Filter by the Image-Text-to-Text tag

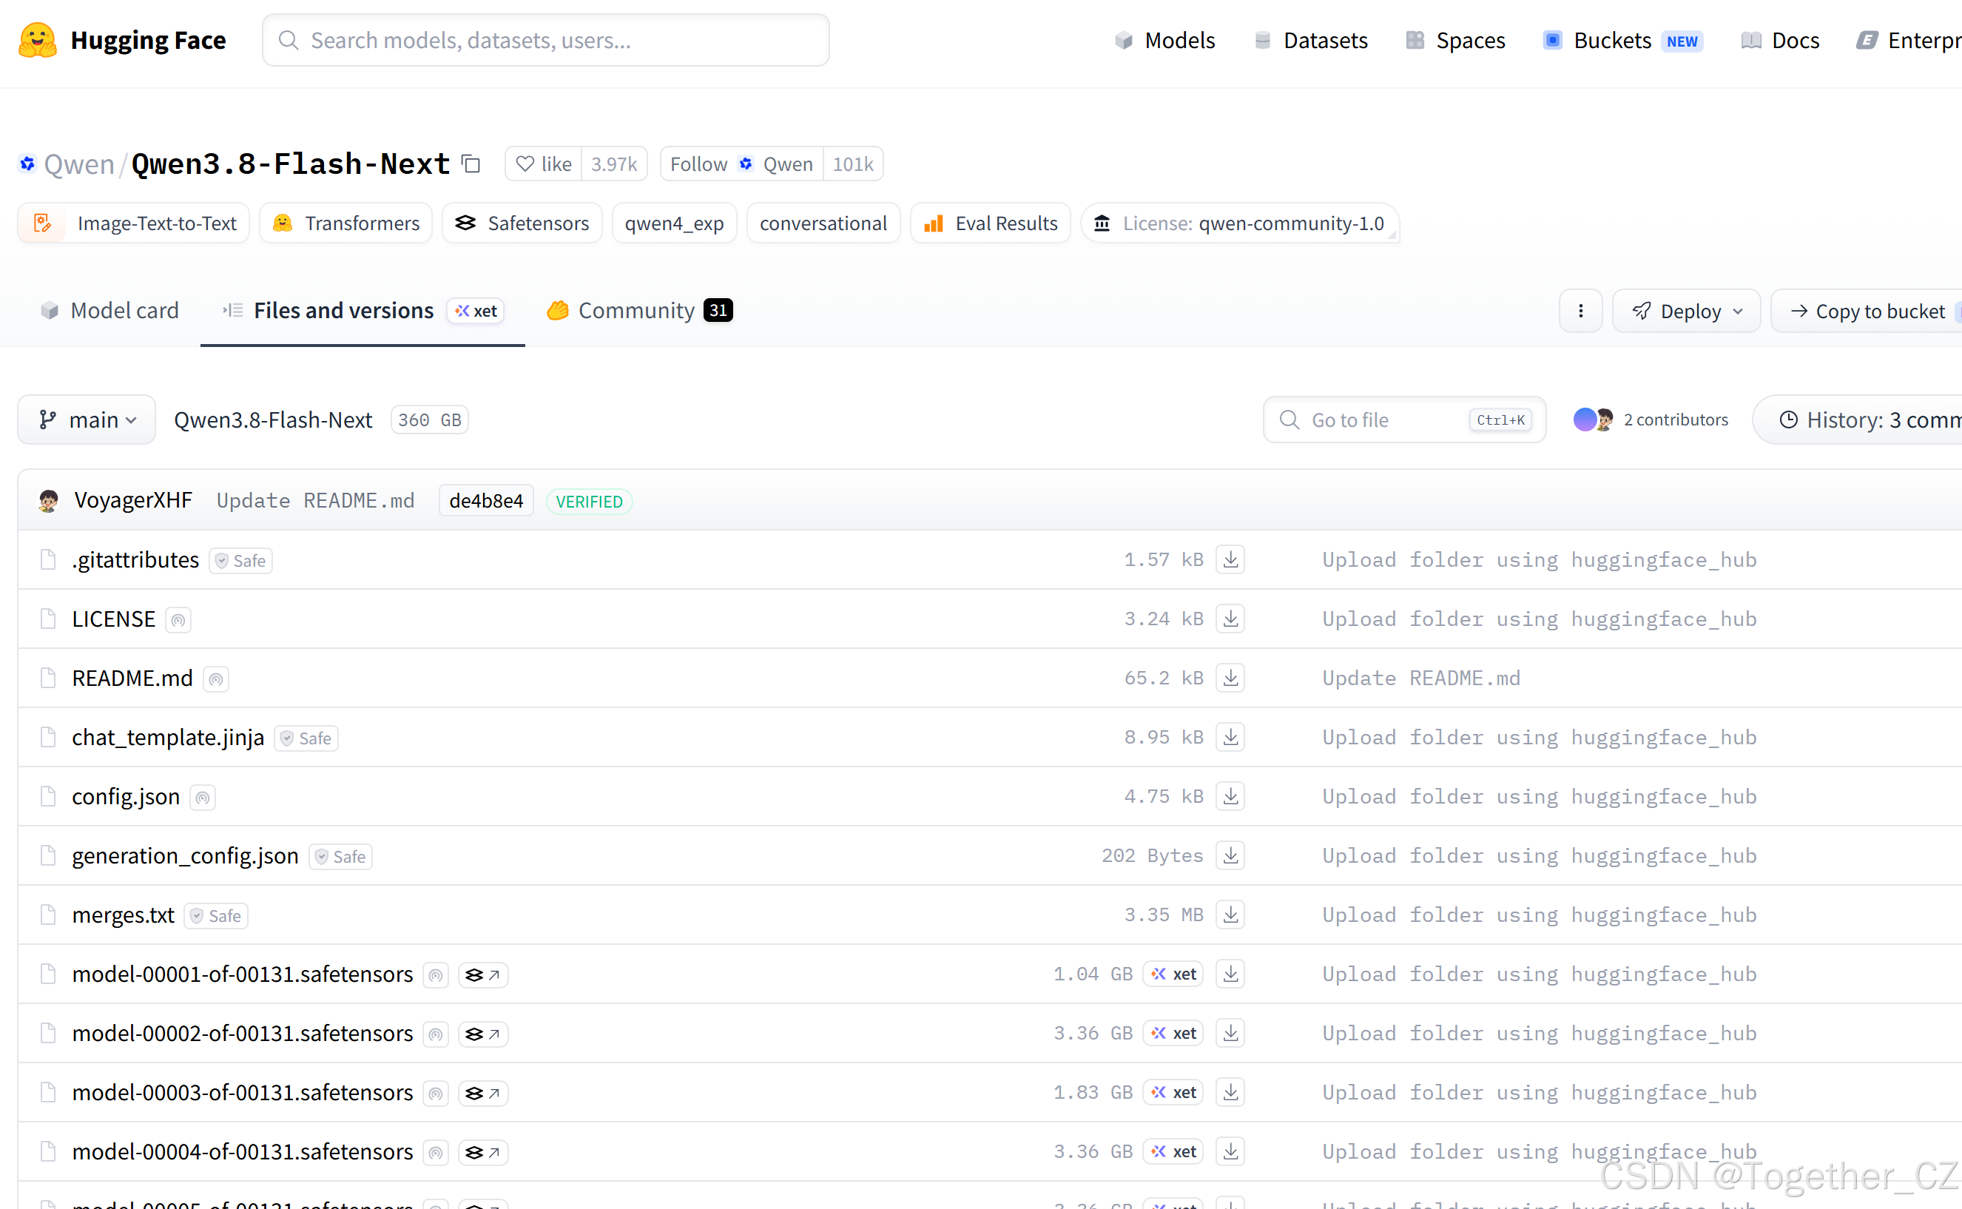tap(133, 223)
